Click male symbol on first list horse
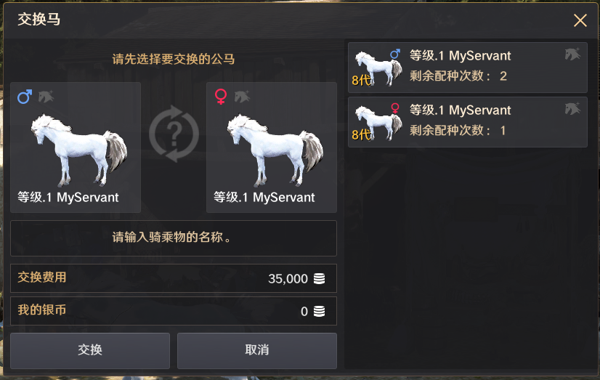Viewport: 600px width, 380px height. point(395,54)
